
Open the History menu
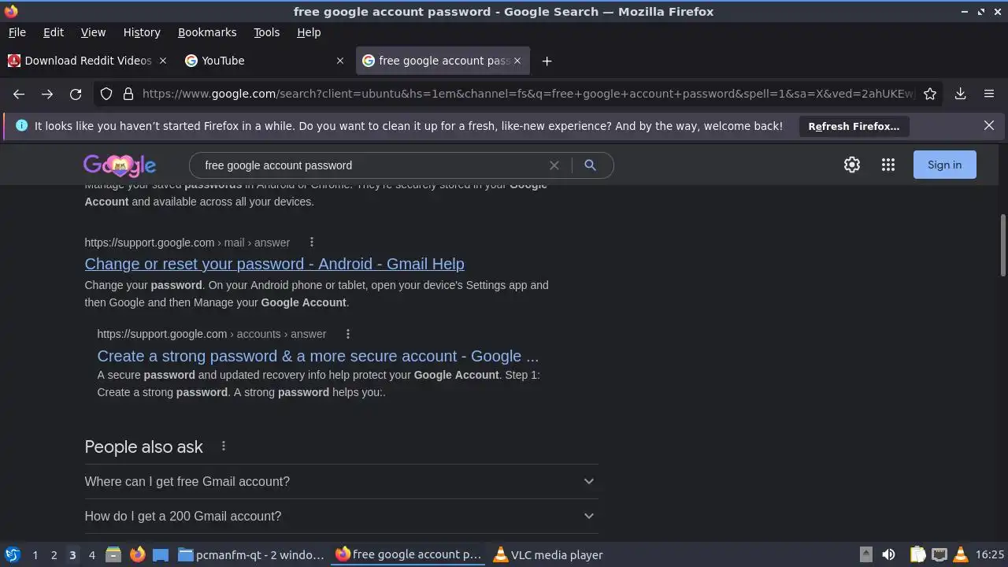[x=142, y=32]
